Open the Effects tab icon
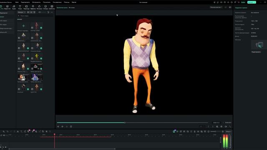The height and width of the screenshot is (150, 267). pyautogui.click(x=33, y=7)
